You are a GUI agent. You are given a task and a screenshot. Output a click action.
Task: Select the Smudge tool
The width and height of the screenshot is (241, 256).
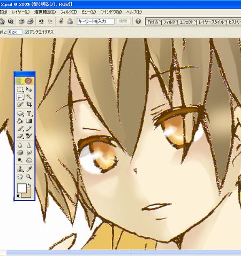29,152
